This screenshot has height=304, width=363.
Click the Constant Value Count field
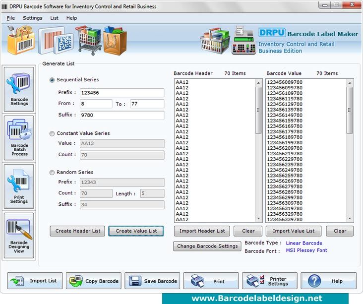(x=122, y=155)
